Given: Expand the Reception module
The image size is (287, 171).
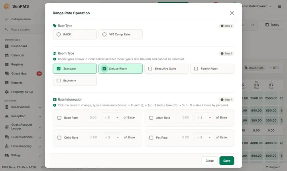Looking at the screenshot, I should point(40,117).
